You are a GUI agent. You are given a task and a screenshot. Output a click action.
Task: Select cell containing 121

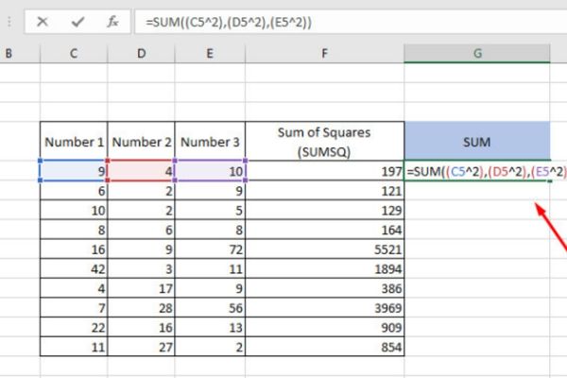click(325, 191)
